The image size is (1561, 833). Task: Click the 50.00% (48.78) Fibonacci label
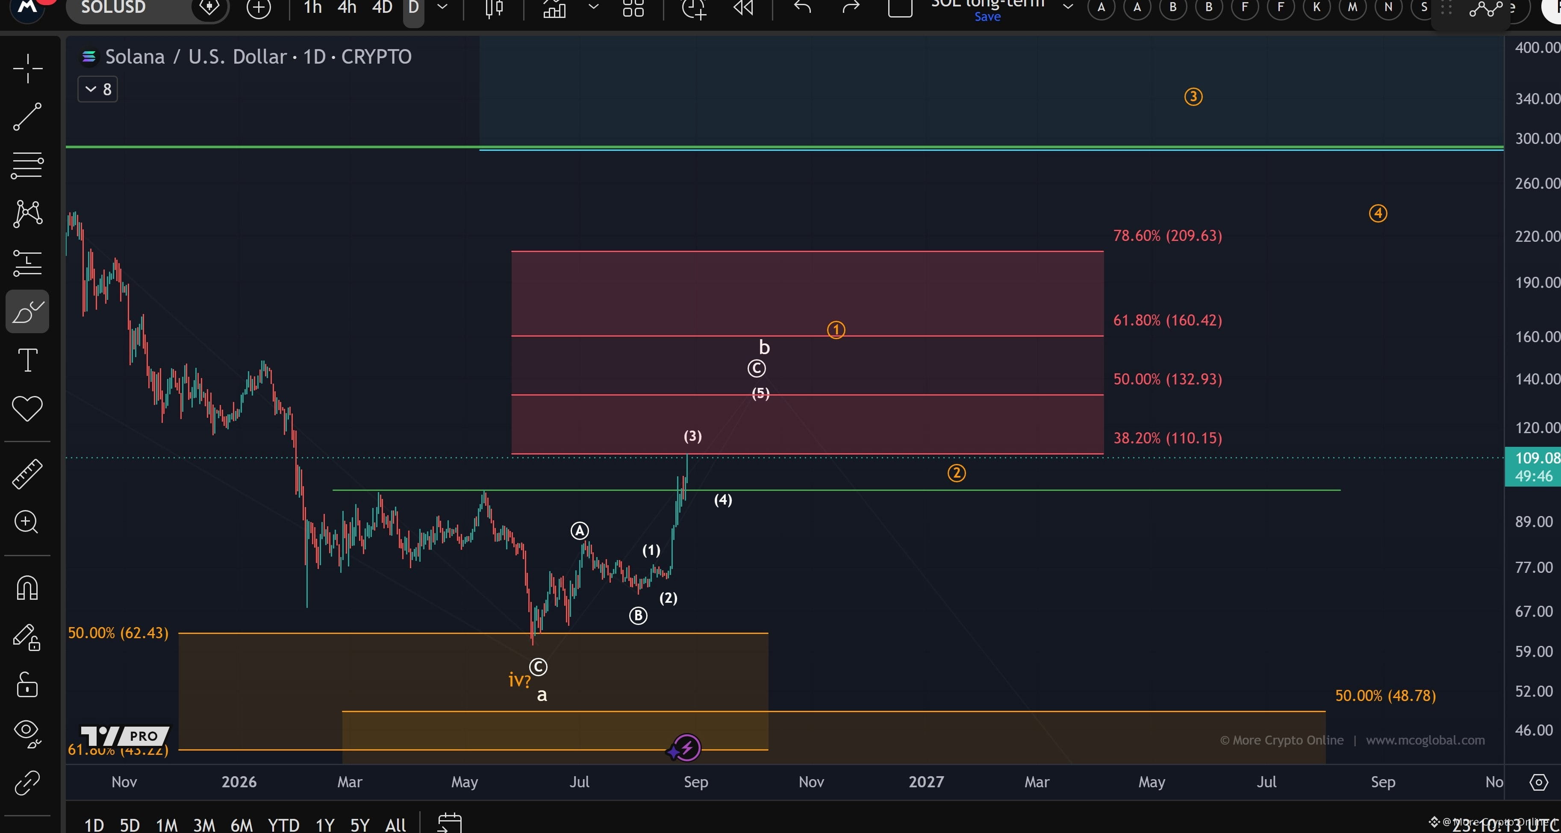click(x=1386, y=695)
